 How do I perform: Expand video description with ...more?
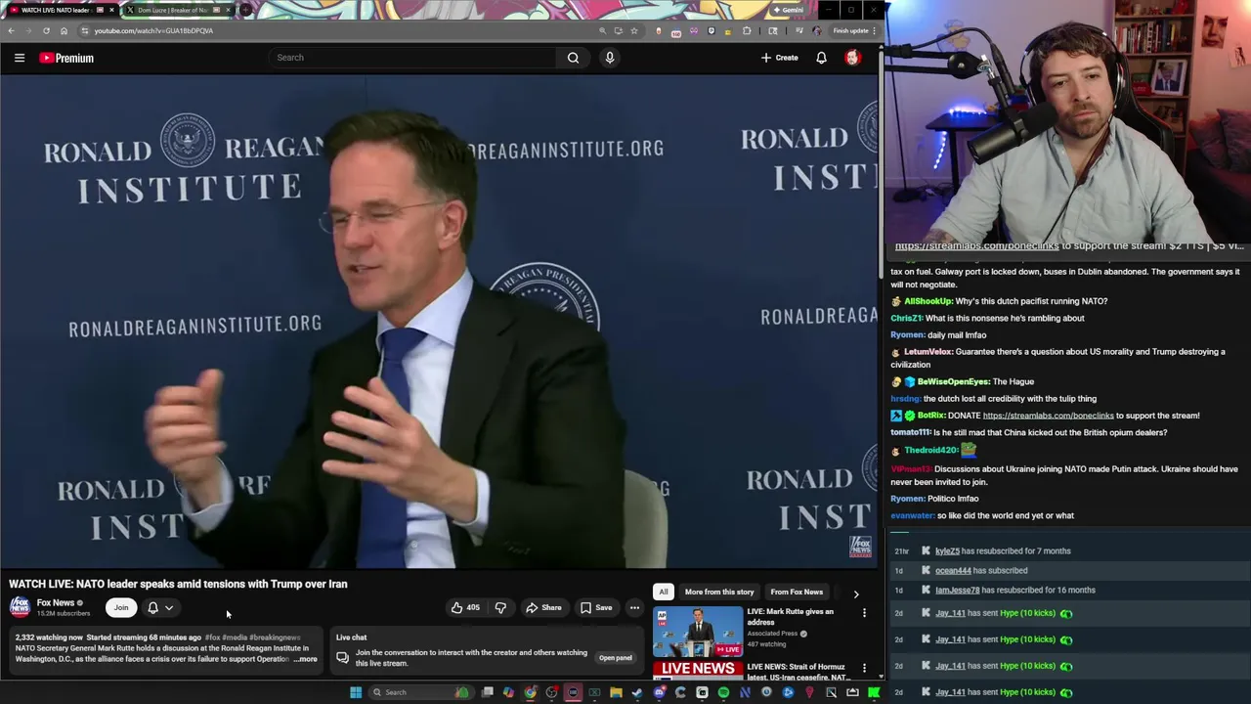pos(306,659)
